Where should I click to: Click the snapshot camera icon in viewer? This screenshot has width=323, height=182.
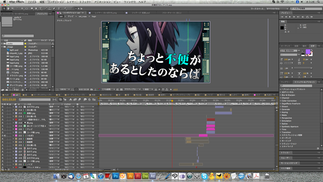click(92, 90)
